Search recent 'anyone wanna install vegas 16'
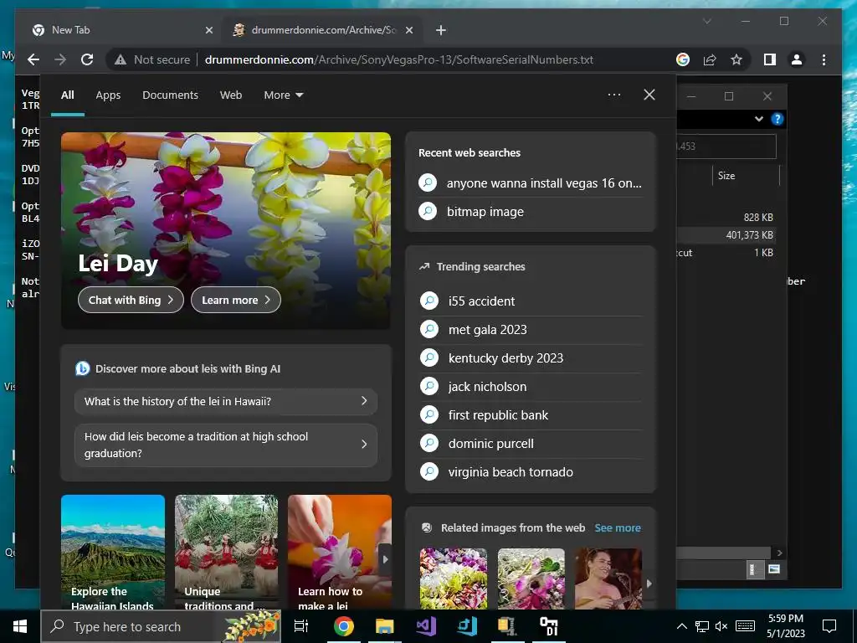857x643 pixels. click(530, 183)
